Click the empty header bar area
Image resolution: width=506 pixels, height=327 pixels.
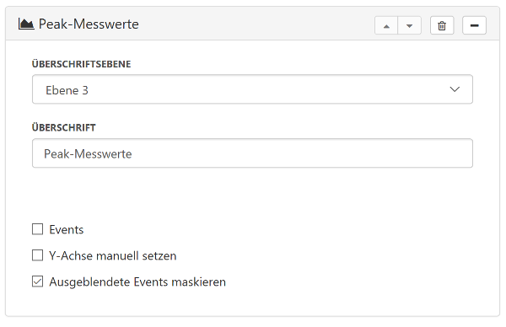click(255, 24)
